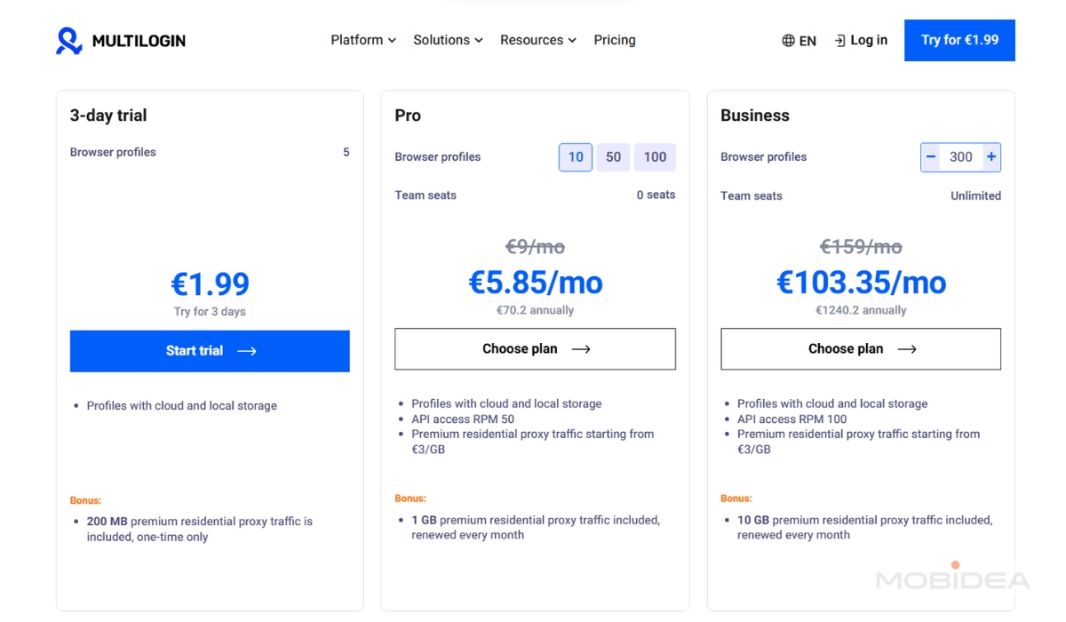Viewport: 1066px width, 622px height.
Task: Click the arrow icon in Business's Choose plan
Action: (x=907, y=348)
